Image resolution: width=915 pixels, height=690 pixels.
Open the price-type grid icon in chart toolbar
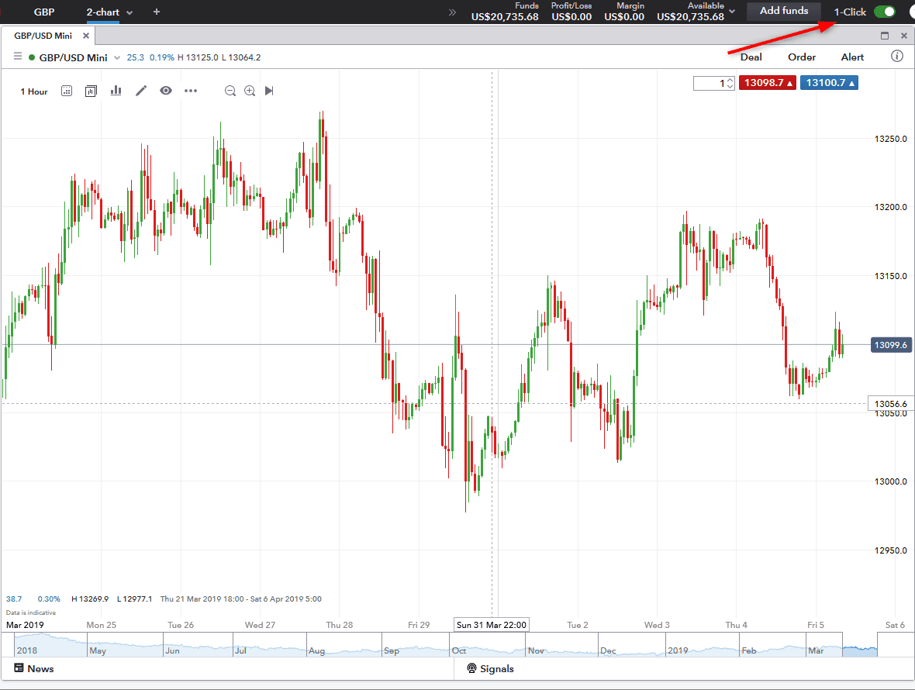pos(67,91)
